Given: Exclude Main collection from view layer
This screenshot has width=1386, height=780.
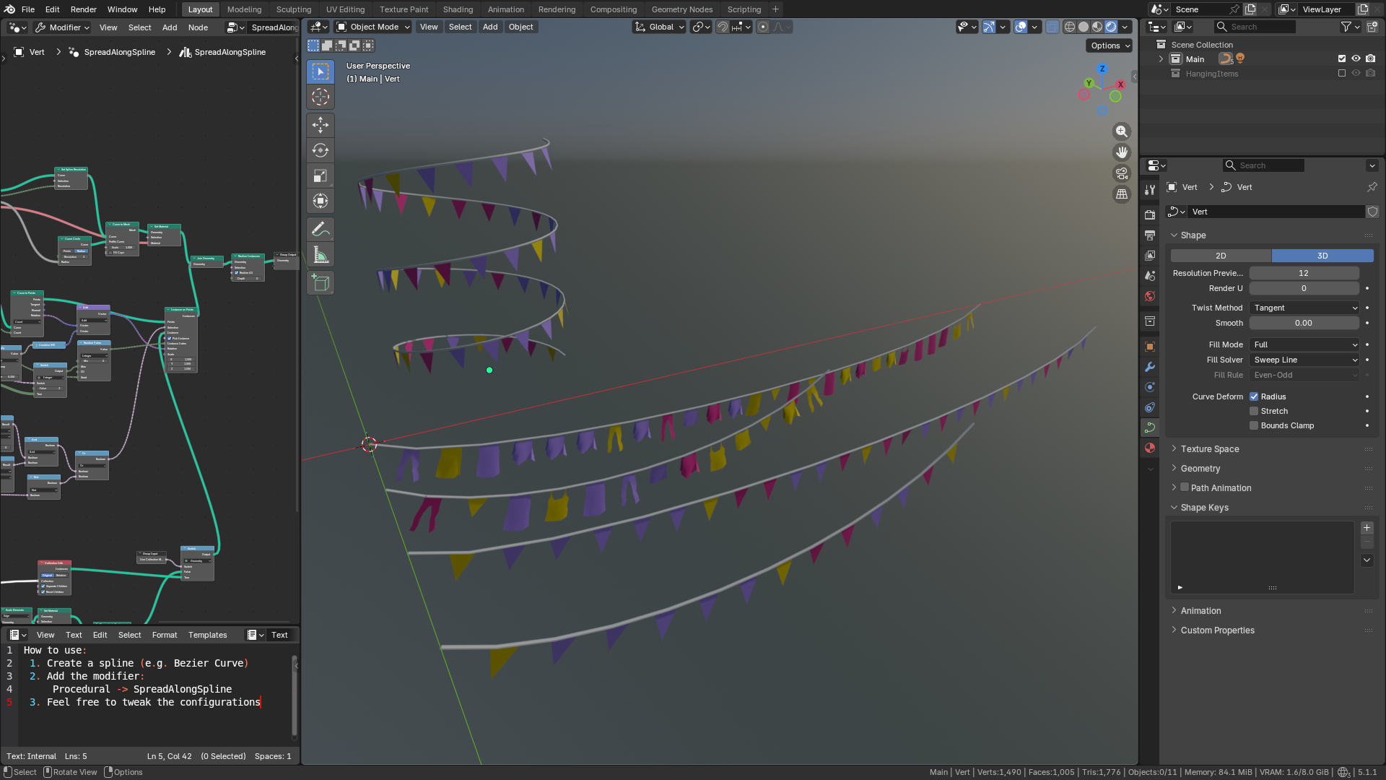Looking at the screenshot, I should click(1342, 59).
